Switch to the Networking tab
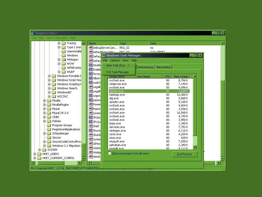The height and width of the screenshot is (197, 262). click(163, 67)
